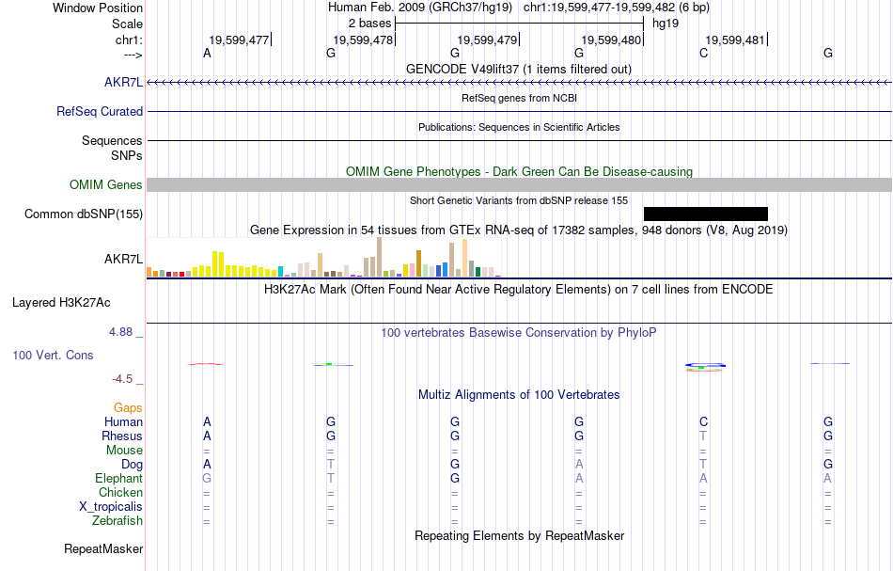Open Publications: Sequences in Scientific Articles title
The width and height of the screenshot is (893, 571).
click(519, 127)
